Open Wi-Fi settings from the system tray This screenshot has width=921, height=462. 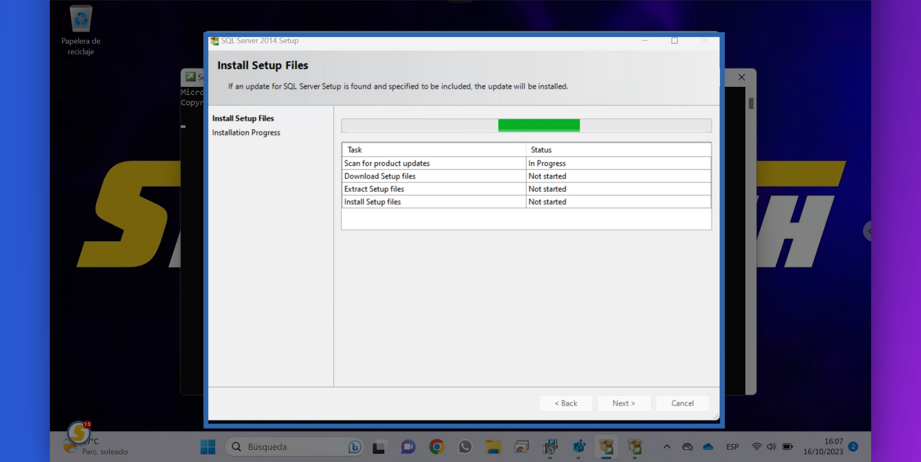(756, 447)
